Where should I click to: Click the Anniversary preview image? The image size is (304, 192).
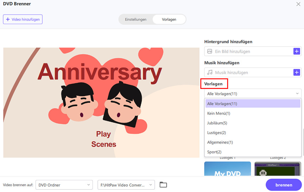(x=101, y=103)
